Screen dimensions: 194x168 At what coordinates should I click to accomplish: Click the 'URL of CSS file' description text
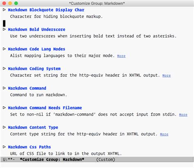coord(66,154)
